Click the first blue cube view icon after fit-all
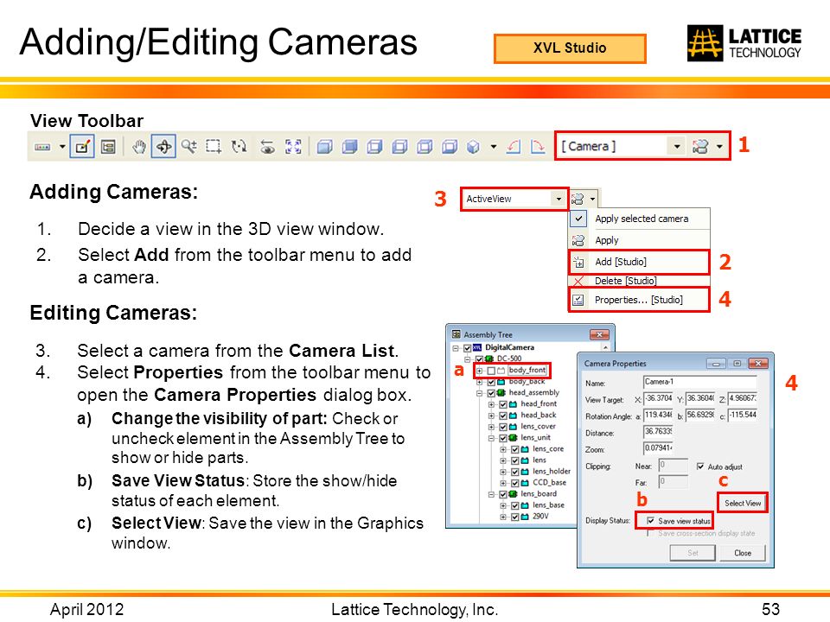Viewport: 830px width, 622px height. pyautogui.click(x=324, y=147)
